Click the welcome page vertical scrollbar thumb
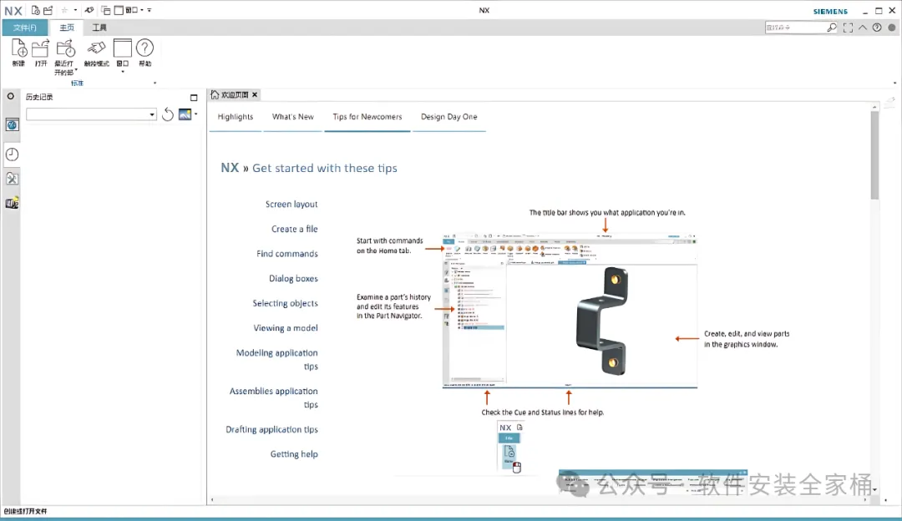902x521 pixels. 874,155
